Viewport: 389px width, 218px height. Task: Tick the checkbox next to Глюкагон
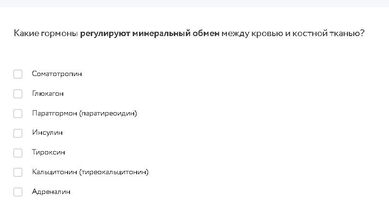click(x=18, y=94)
